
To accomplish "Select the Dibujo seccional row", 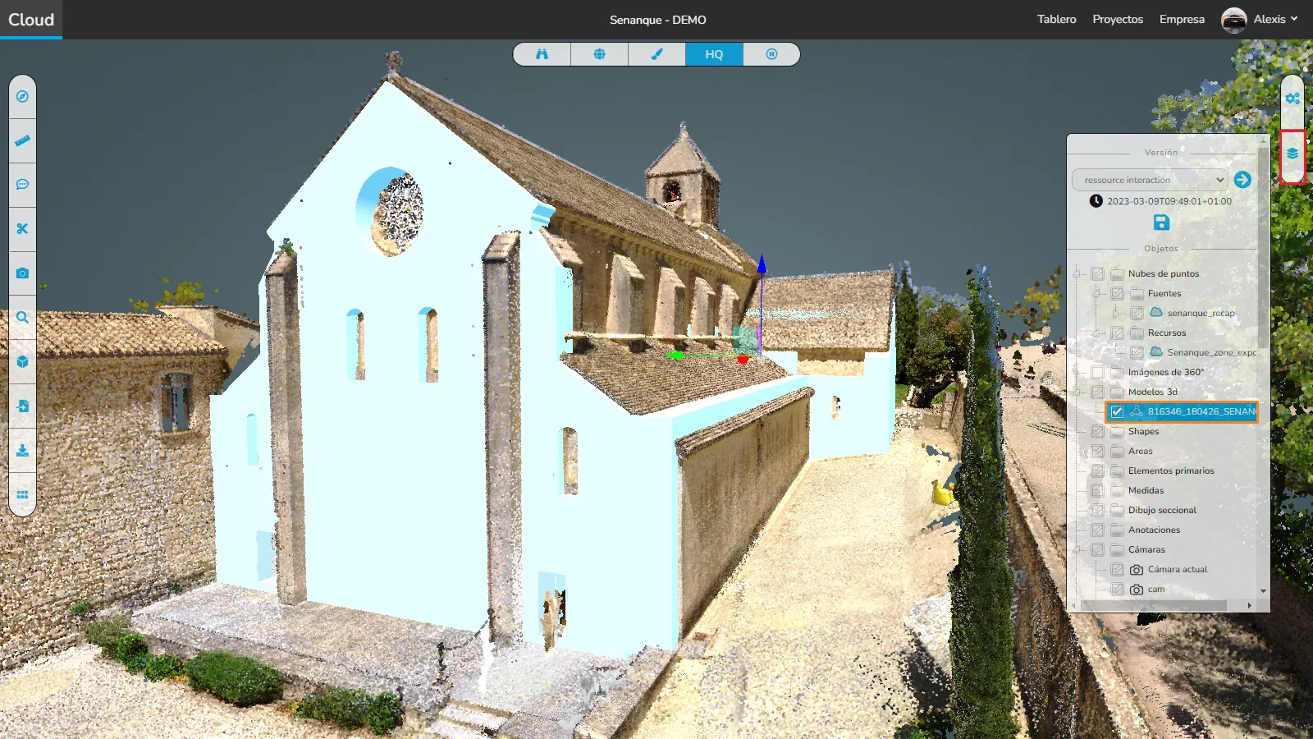I will 1162,510.
